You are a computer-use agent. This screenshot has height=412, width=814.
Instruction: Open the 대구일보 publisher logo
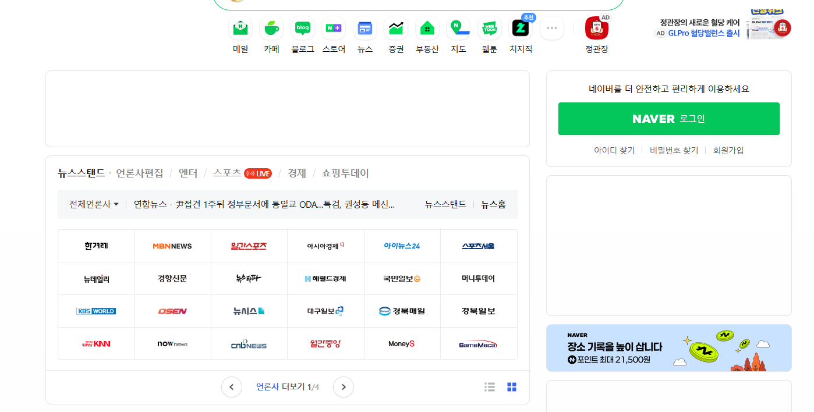(x=325, y=311)
